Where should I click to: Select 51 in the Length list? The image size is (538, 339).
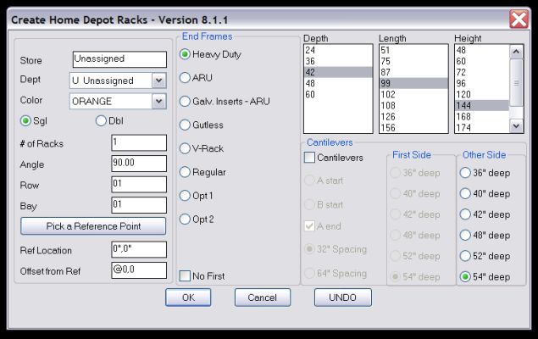coord(413,50)
